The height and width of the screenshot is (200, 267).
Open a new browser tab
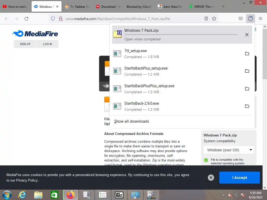pos(223,7)
